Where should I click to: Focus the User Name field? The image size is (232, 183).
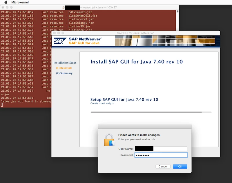(161, 149)
